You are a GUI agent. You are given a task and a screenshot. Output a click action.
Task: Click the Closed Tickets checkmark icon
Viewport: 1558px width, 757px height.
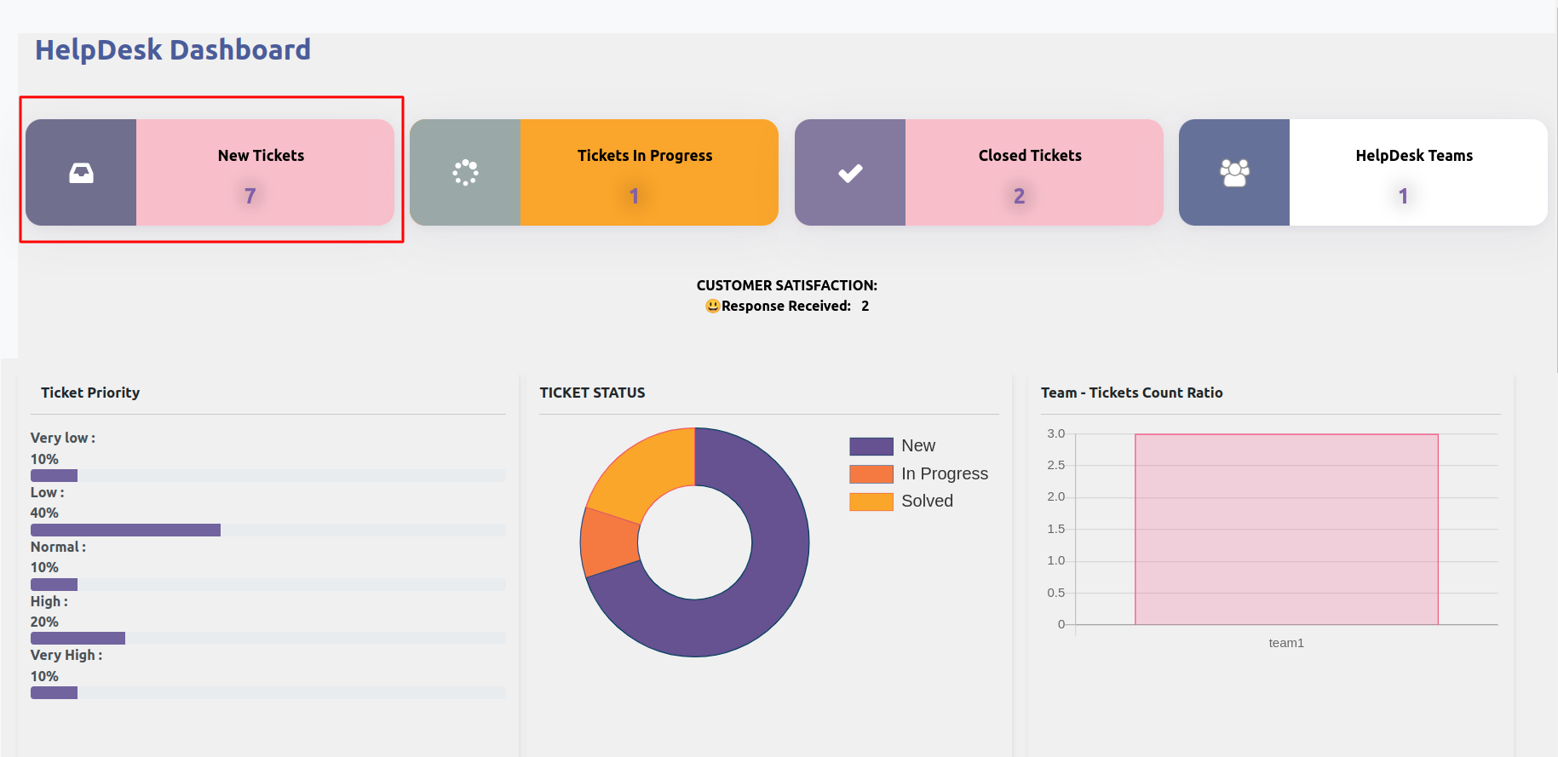(850, 173)
